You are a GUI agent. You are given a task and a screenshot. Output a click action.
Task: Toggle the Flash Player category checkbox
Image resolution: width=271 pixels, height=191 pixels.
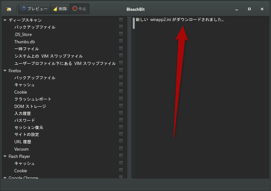coord(121,156)
